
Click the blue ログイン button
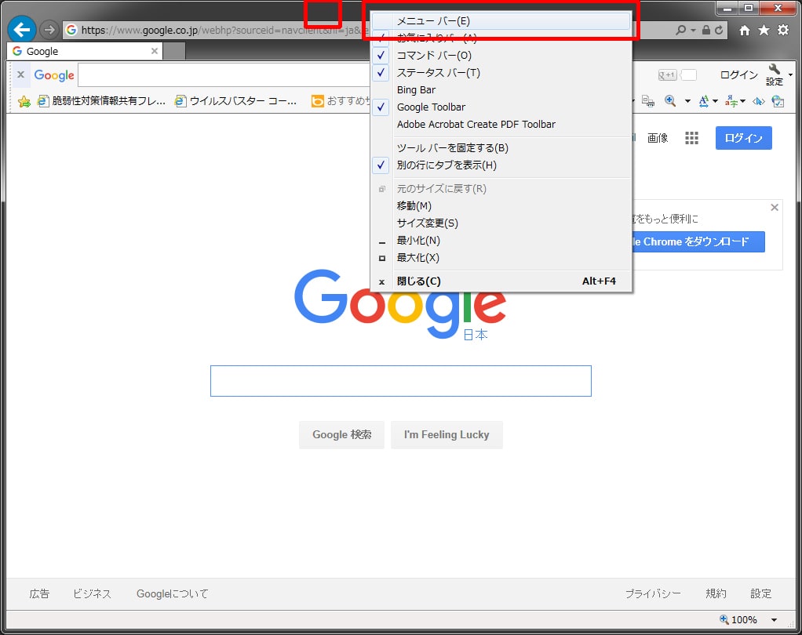744,138
